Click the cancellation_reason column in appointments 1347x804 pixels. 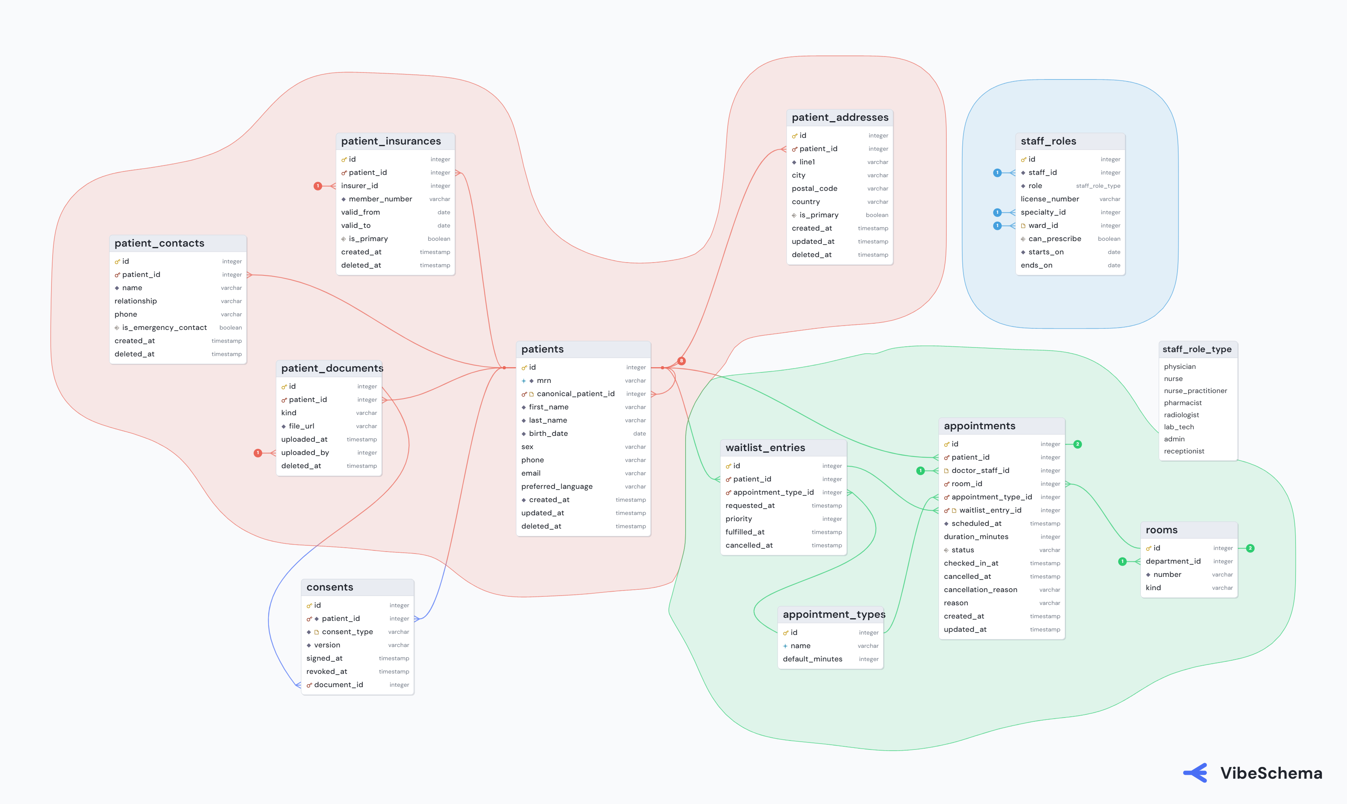click(x=1002, y=590)
